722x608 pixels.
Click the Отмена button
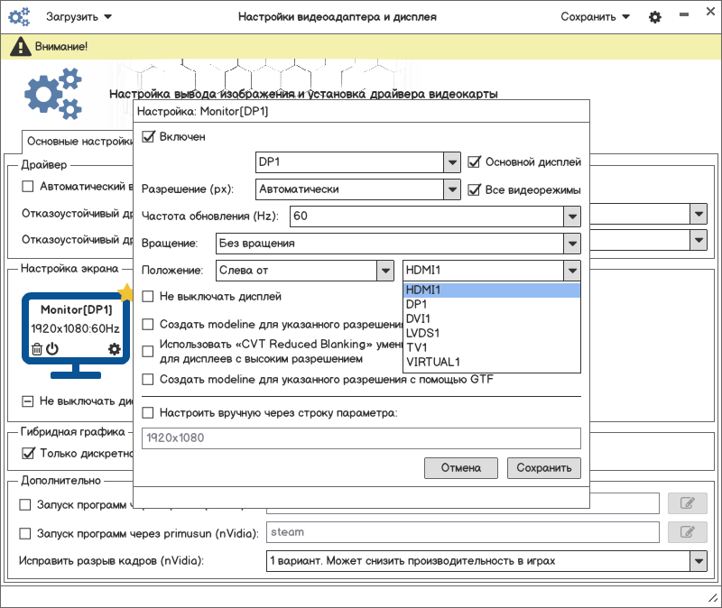461,468
